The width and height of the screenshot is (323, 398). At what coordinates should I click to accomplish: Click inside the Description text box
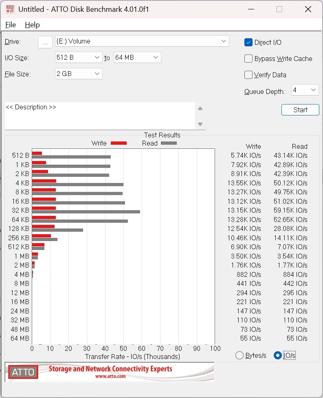[x=100, y=115]
